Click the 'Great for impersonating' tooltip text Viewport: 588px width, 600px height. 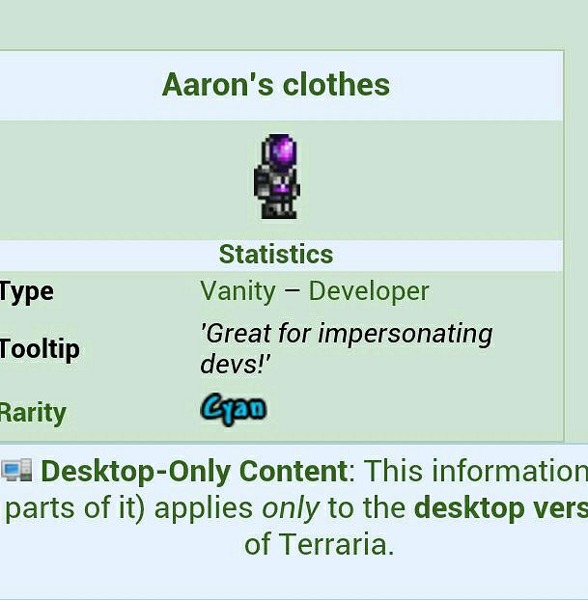pyautogui.click(x=346, y=335)
